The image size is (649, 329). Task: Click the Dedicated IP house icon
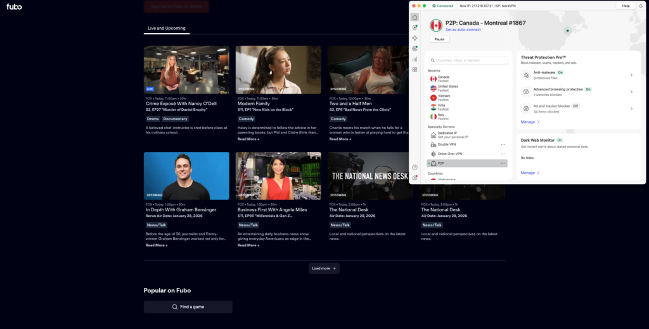(434, 135)
